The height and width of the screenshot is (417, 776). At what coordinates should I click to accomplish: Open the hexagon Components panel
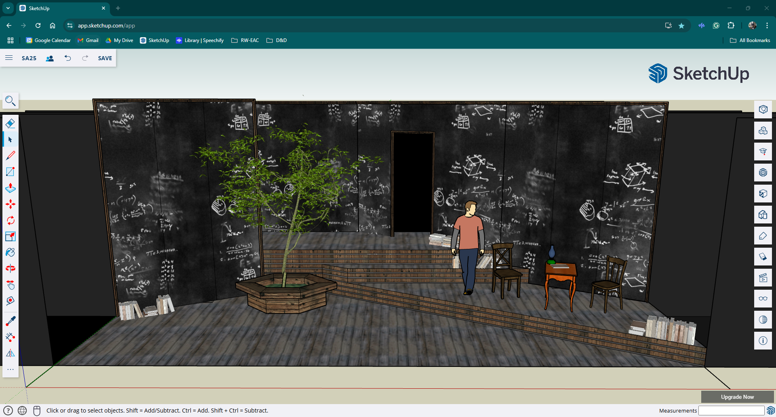[763, 173]
